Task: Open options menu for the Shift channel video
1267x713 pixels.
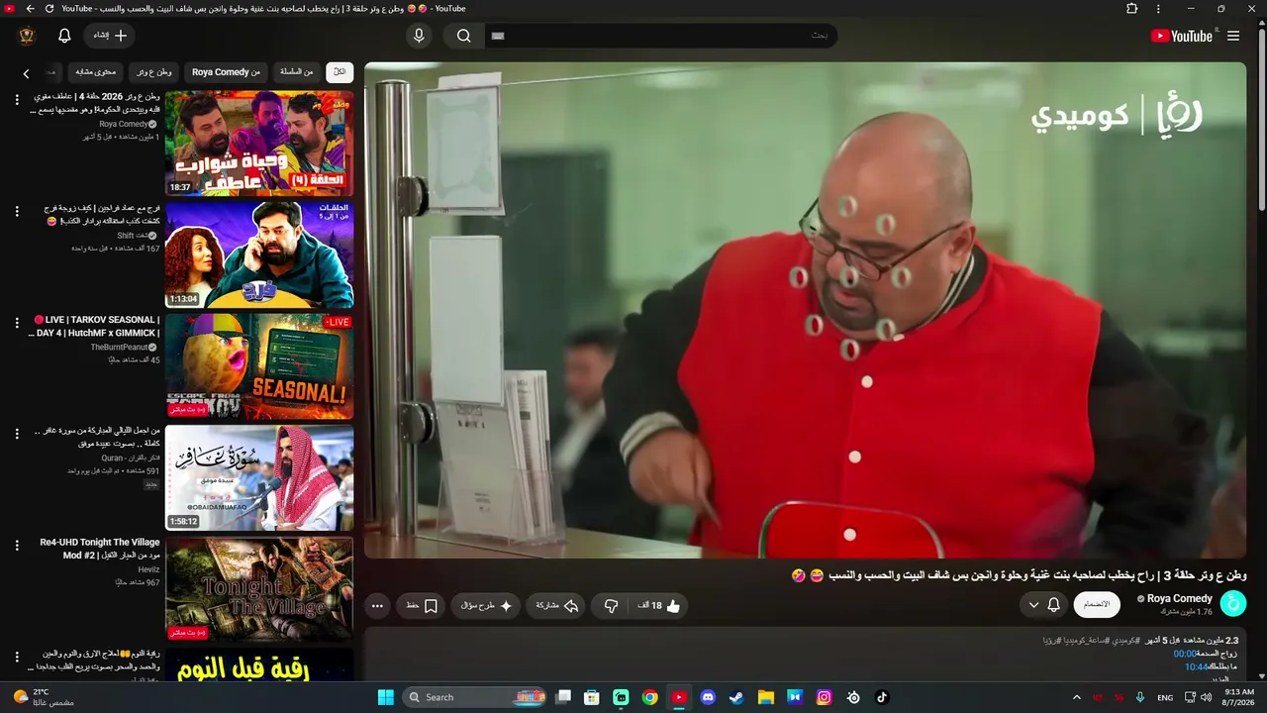Action: pos(17,211)
